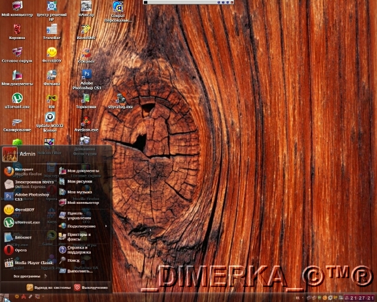Launch Media Player Classic from Start menu
The height and width of the screenshot is (302, 377).
point(31,262)
